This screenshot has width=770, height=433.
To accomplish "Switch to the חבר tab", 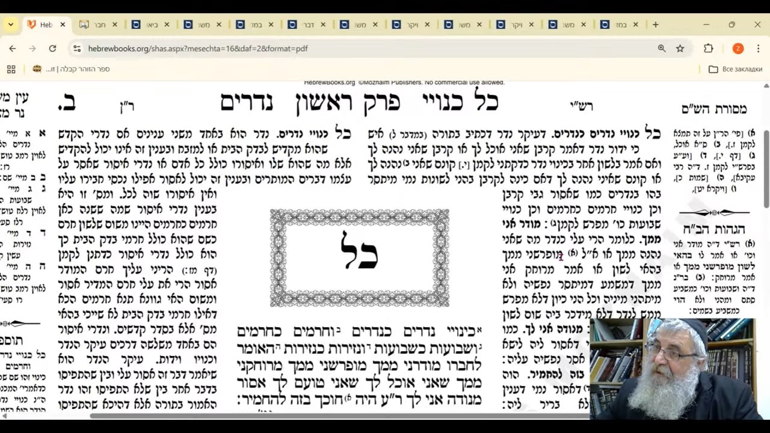I will pyautogui.click(x=99, y=25).
